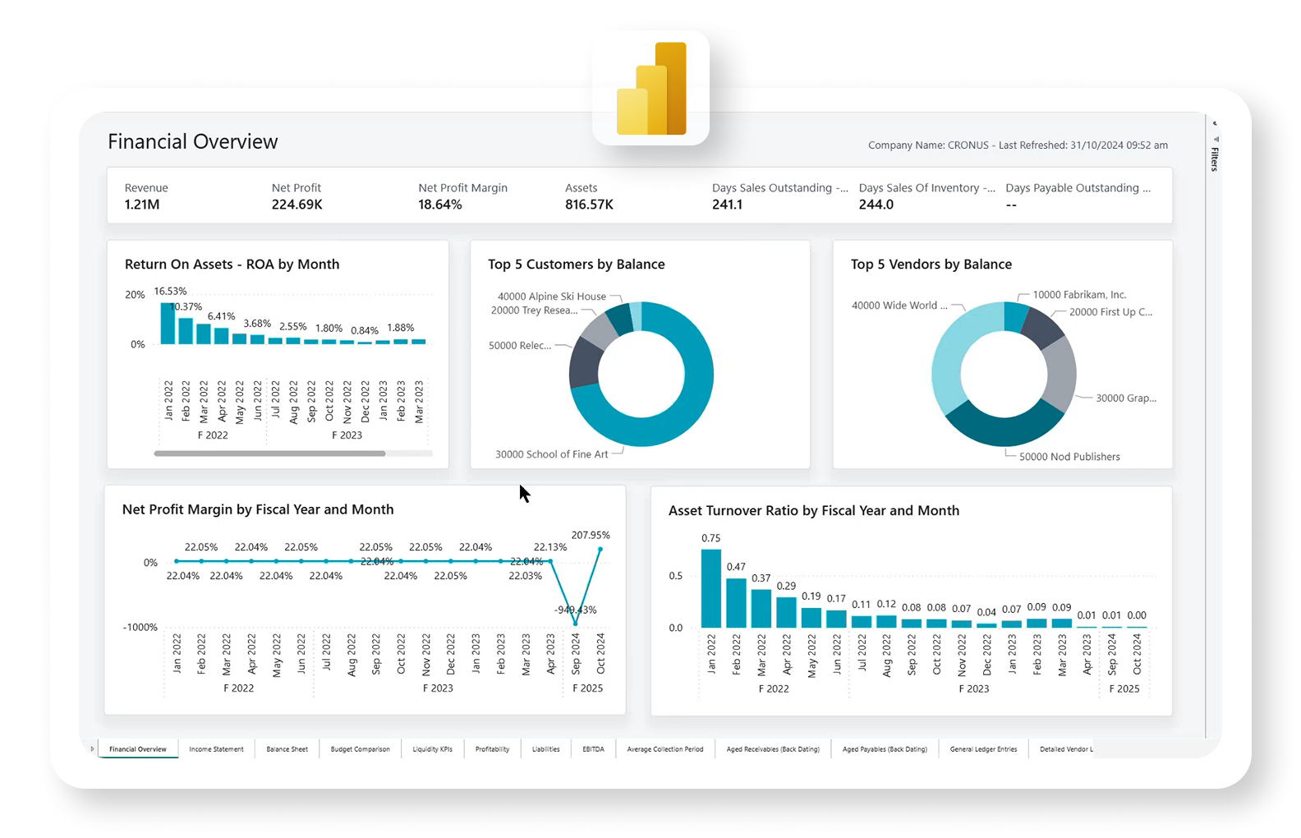The width and height of the screenshot is (1301, 838).
Task: Switch to the Income Statement tab
Action: [x=216, y=749]
